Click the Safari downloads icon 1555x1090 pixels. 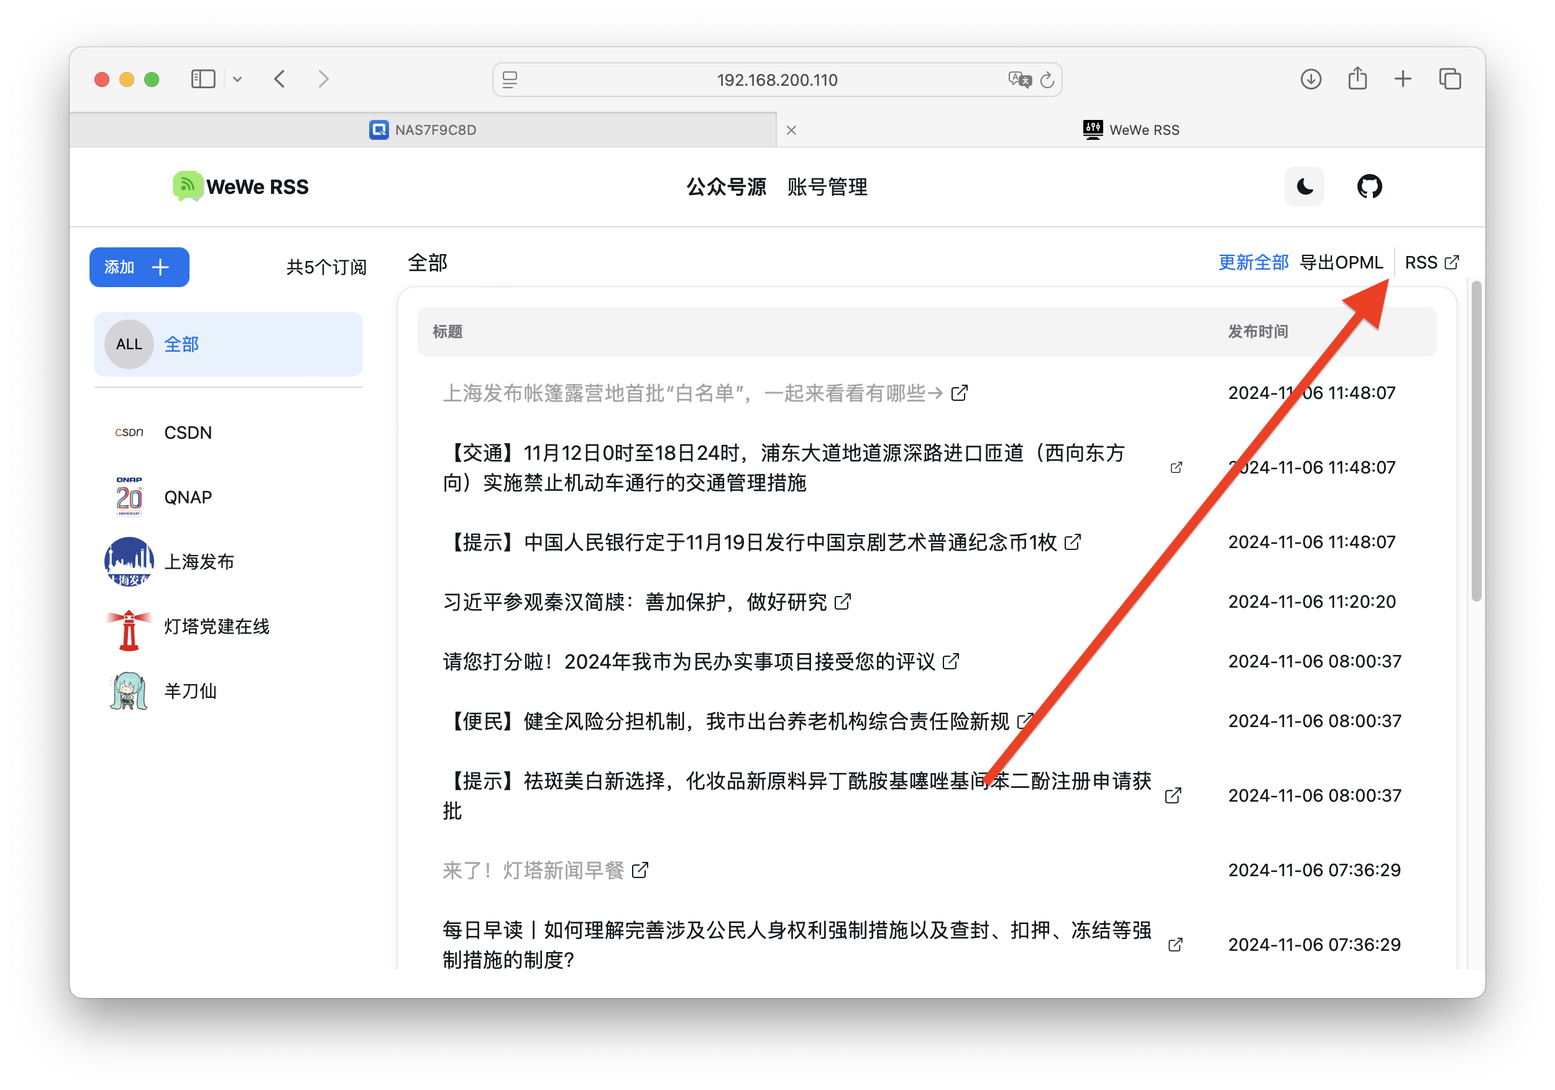pyautogui.click(x=1311, y=79)
